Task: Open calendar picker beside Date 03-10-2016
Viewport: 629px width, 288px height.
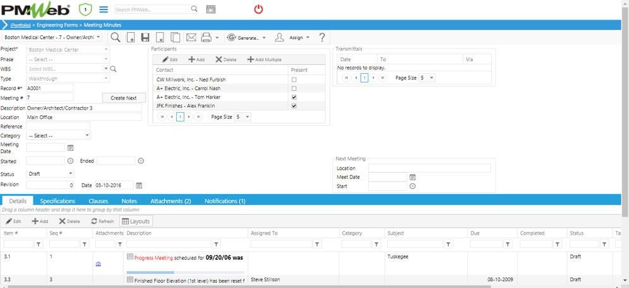Action: point(139,185)
